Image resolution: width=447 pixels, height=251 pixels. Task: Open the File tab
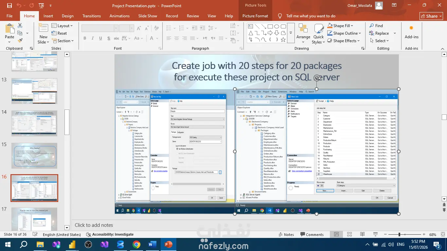click(9, 16)
